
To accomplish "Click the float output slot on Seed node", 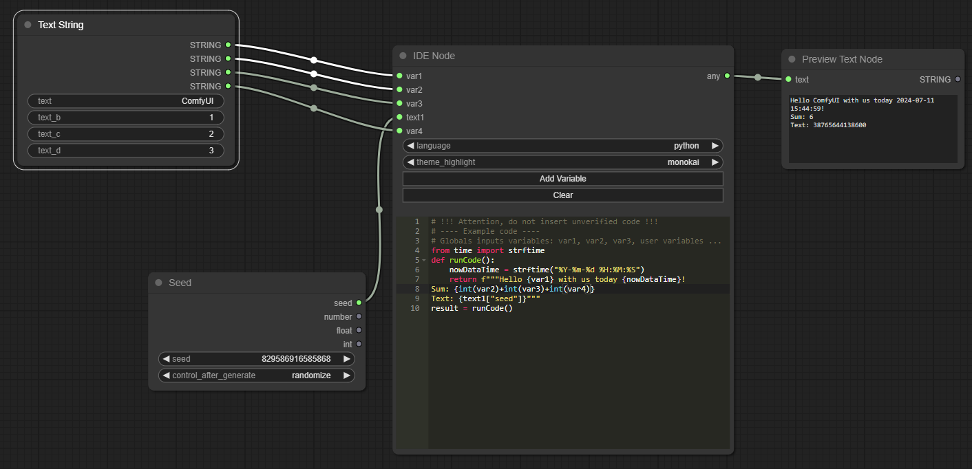I will pyautogui.click(x=359, y=330).
